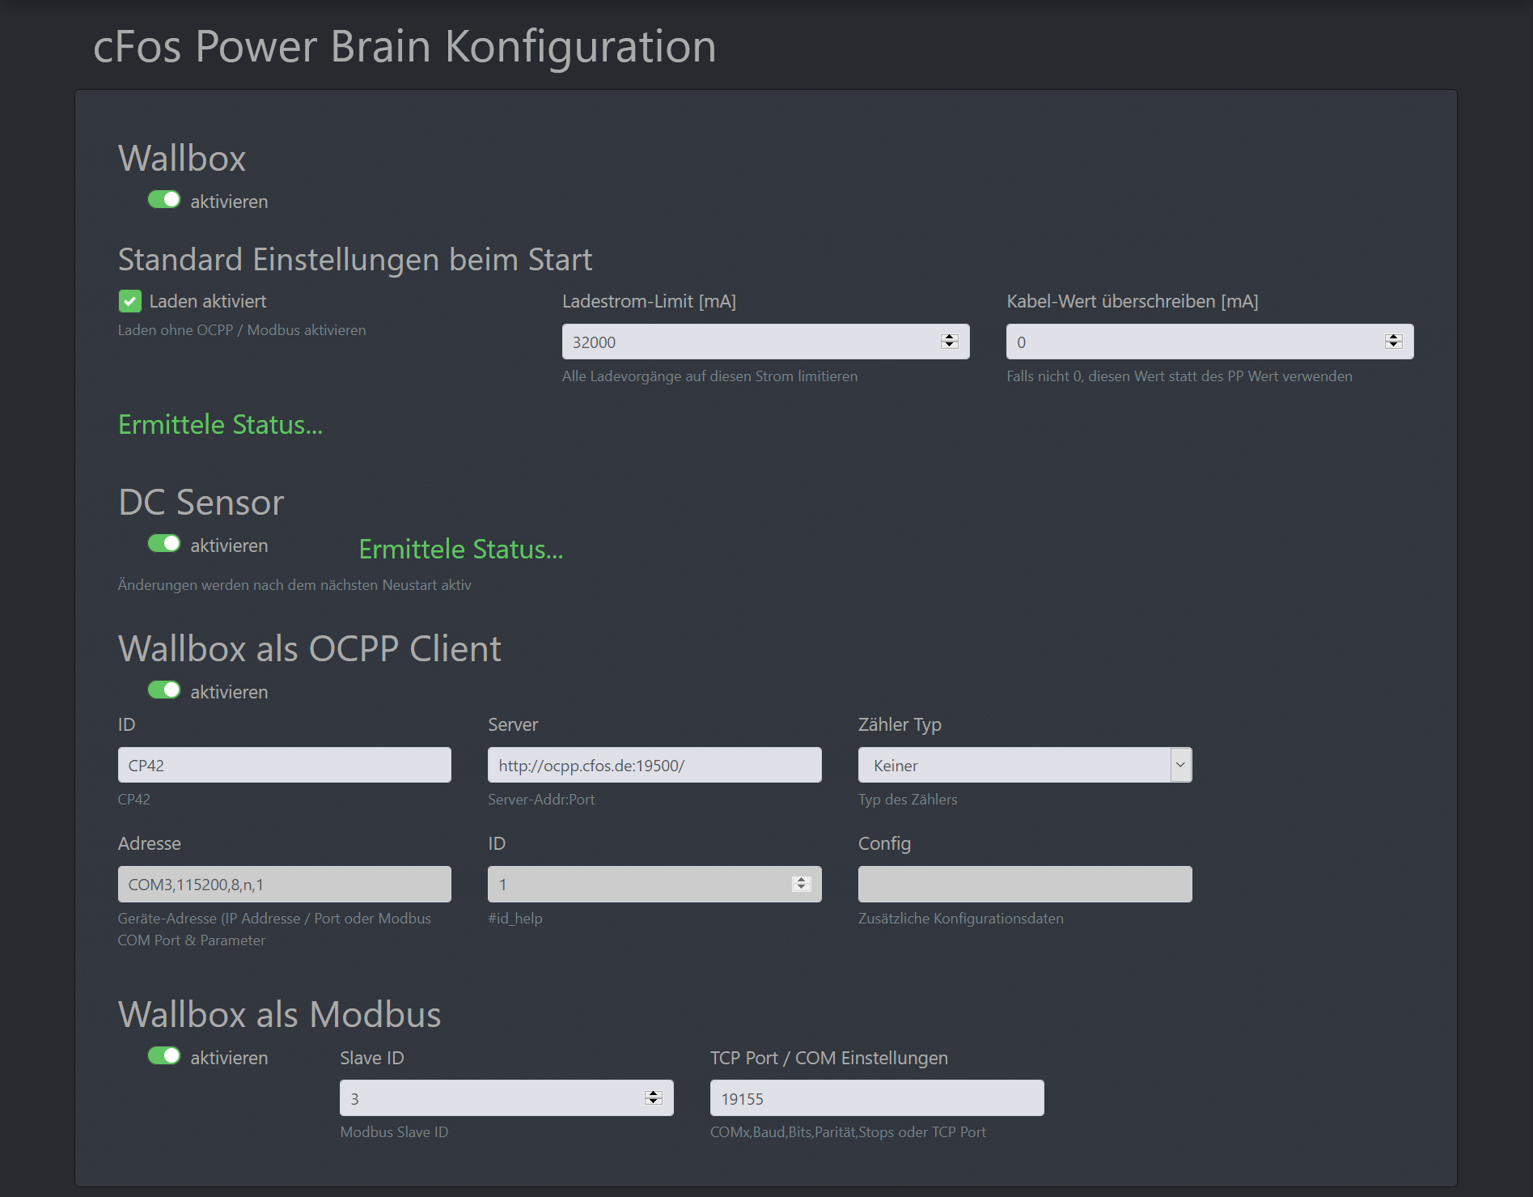This screenshot has width=1533, height=1197.
Task: Click the 'Falls nicht 0' PP Wert hint
Action: (1179, 376)
